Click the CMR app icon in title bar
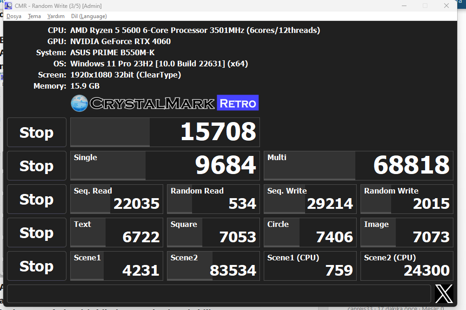 [x=8, y=6]
